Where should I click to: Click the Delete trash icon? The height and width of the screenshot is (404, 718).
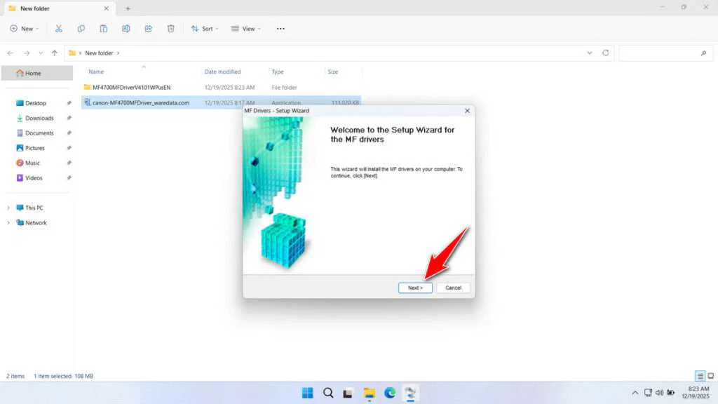click(x=171, y=29)
